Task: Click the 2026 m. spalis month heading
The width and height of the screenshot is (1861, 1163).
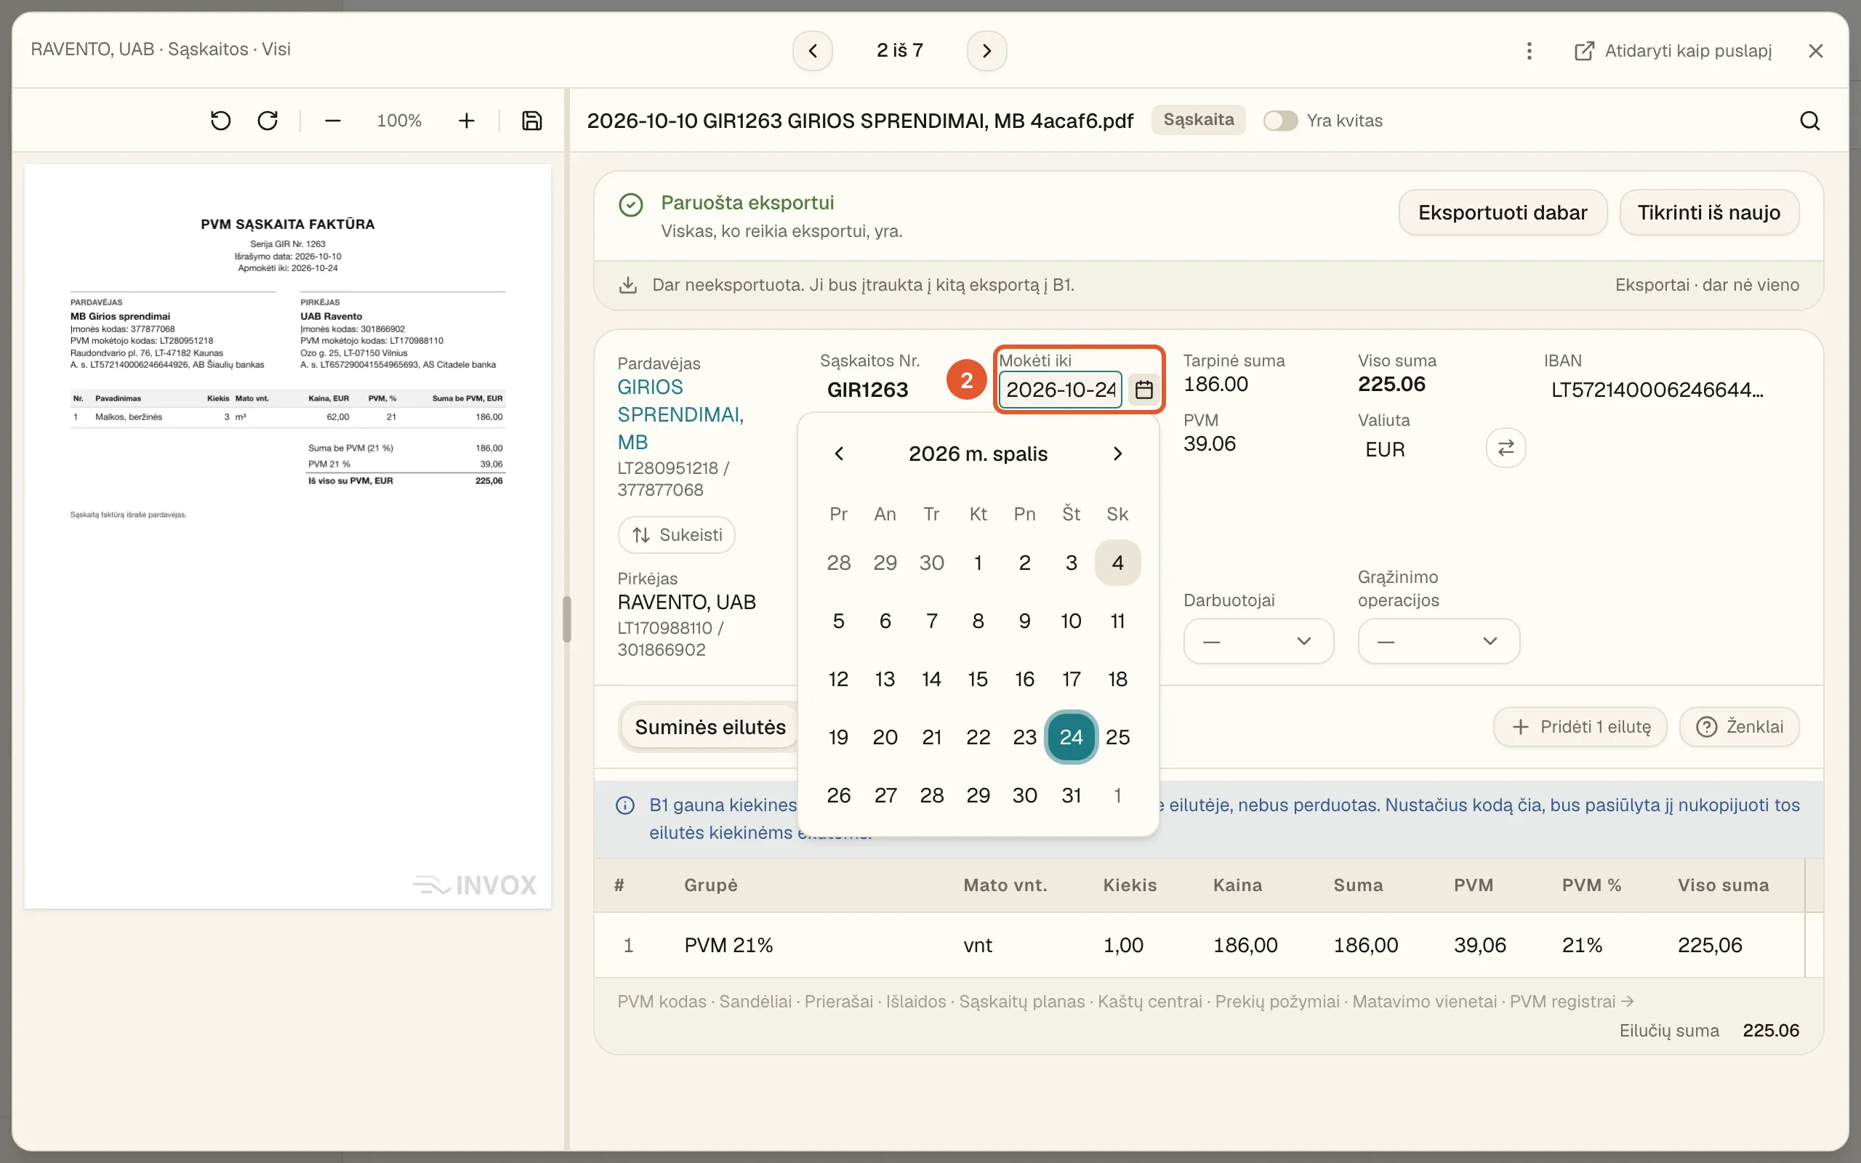Action: click(x=978, y=454)
